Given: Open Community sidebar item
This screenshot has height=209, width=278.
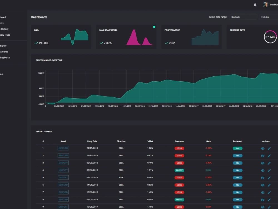Looking at the screenshot, I should [x=3, y=46].
